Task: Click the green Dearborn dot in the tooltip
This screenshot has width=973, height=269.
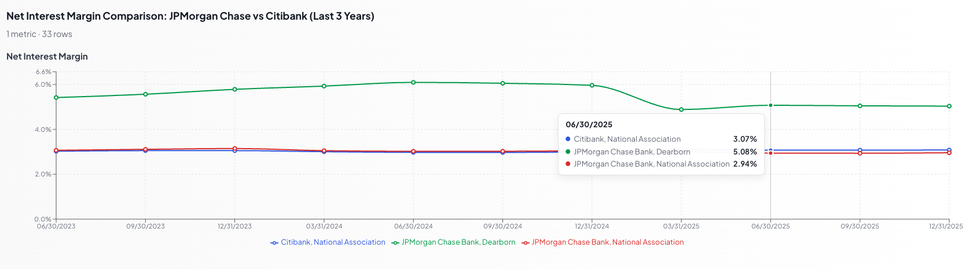Action: tap(568, 152)
